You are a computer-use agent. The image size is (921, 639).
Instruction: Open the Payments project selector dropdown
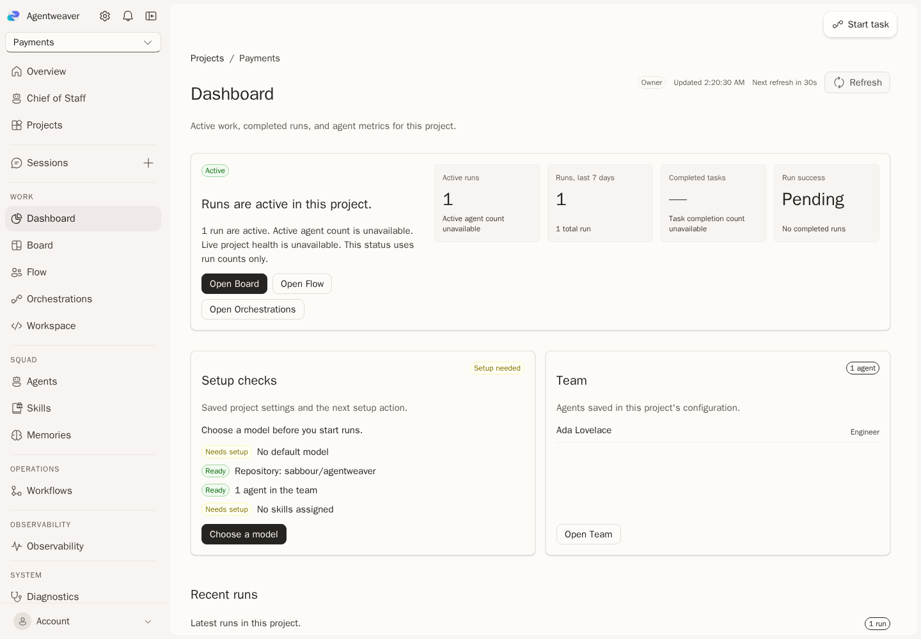tap(83, 42)
